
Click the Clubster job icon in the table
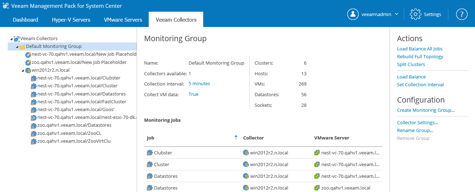click(x=150, y=153)
